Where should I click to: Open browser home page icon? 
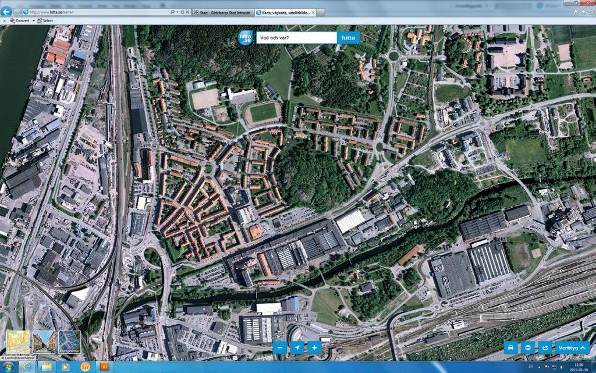click(576, 12)
